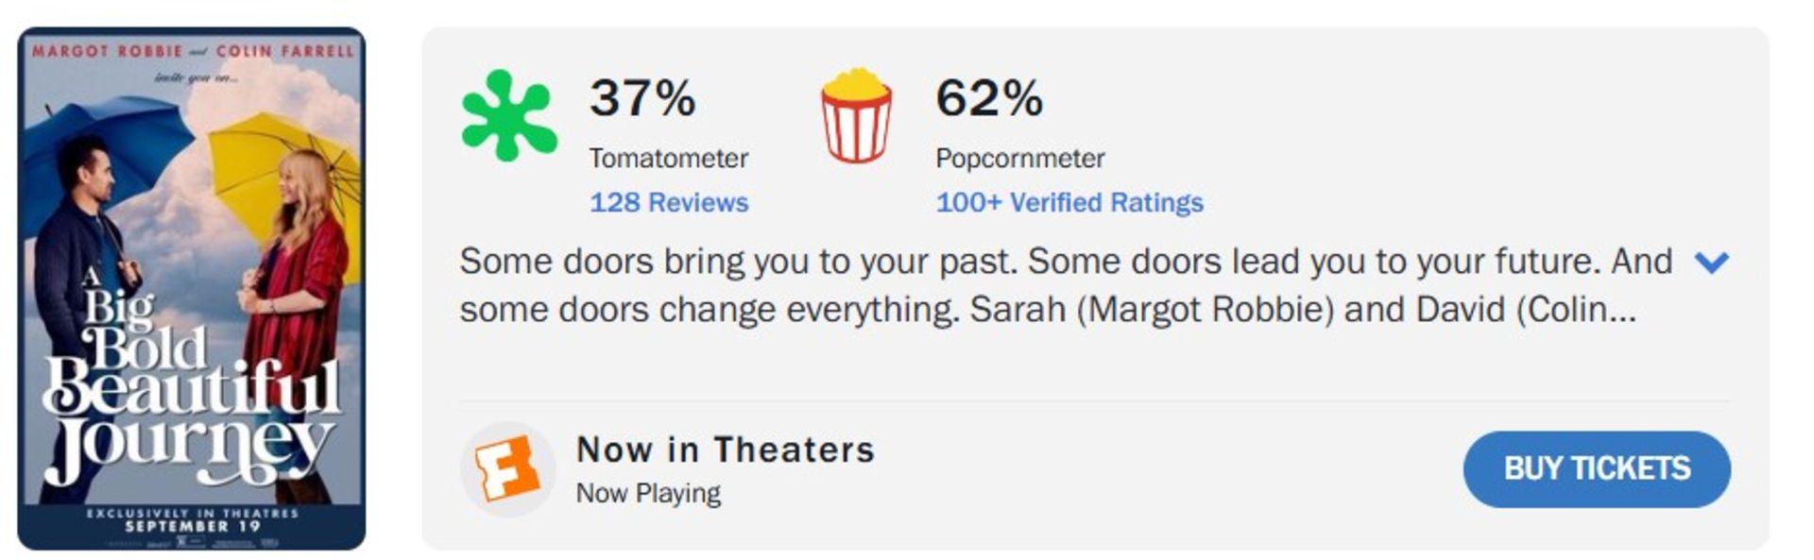Click the popcorn bucket Popcornmeter icon

856,115
